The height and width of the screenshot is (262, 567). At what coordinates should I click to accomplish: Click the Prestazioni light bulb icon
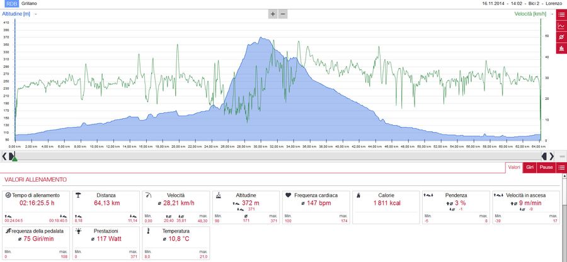click(x=78, y=231)
